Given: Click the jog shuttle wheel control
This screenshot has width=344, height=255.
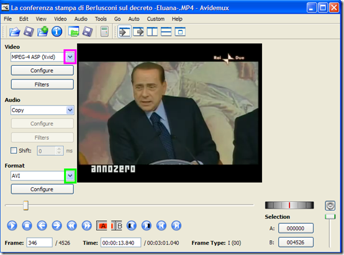Looking at the screenshot, I should point(289,205).
